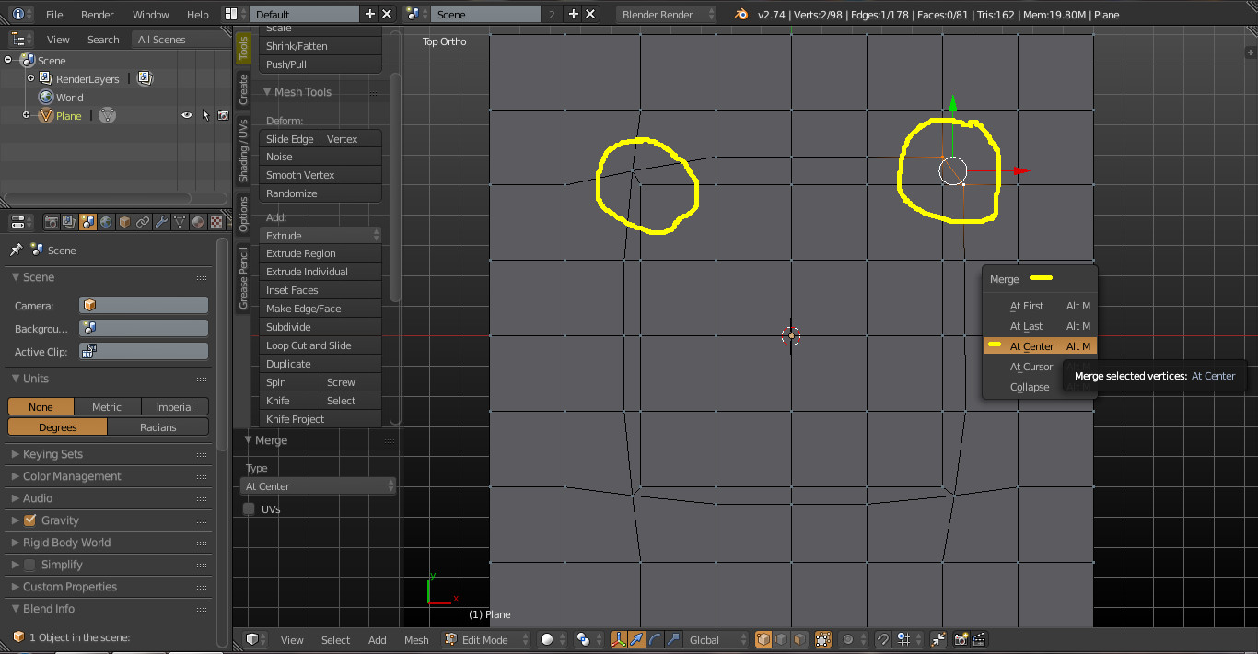Viewport: 1258px width, 654px height.
Task: Select the Scale manipulator icon
Action: coord(673,639)
